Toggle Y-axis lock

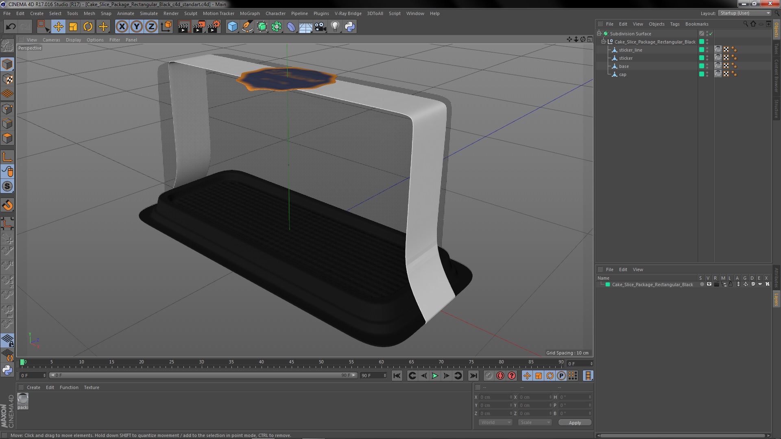pos(136,27)
